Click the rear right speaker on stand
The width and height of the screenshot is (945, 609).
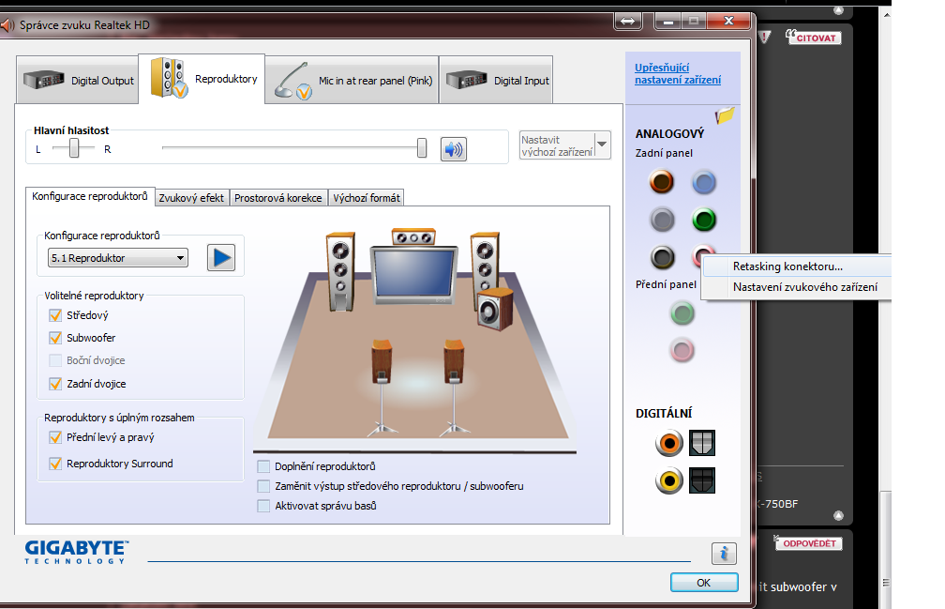click(454, 386)
